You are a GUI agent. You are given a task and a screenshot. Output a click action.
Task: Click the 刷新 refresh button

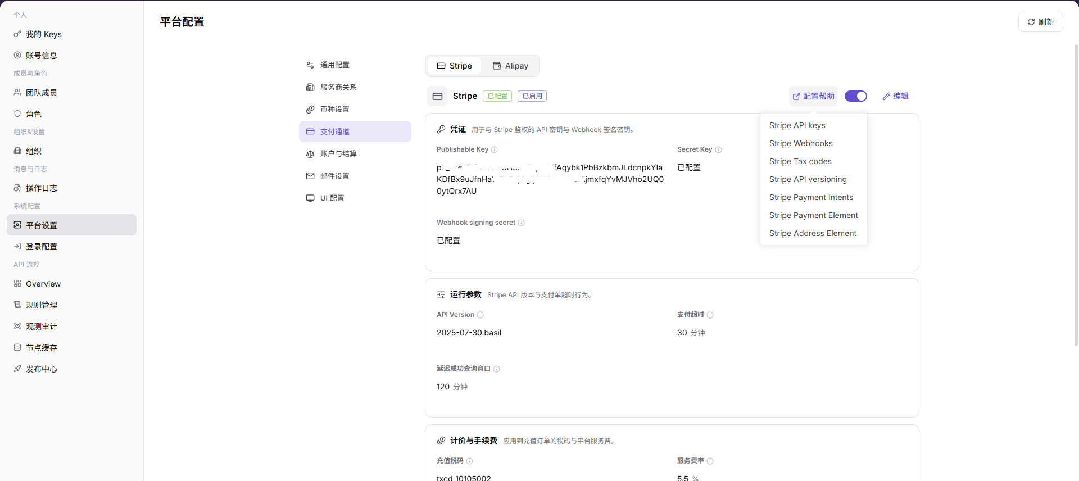click(1040, 22)
